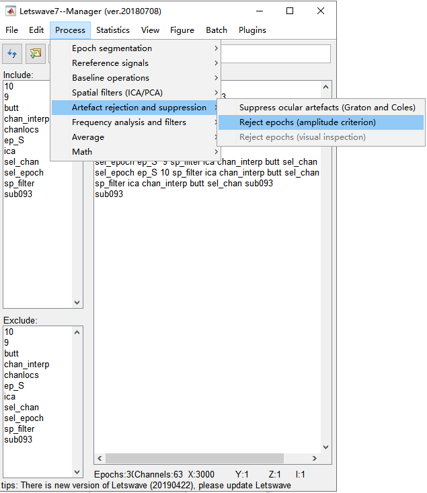Select 'chanlocs' in Exclude list
Screen dimensions: 427x493
click(22, 375)
